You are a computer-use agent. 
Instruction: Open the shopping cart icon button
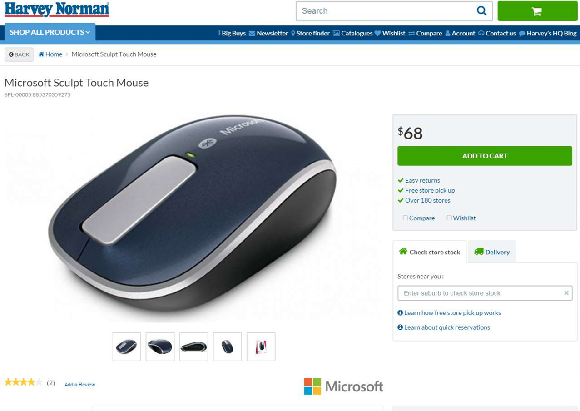537,11
